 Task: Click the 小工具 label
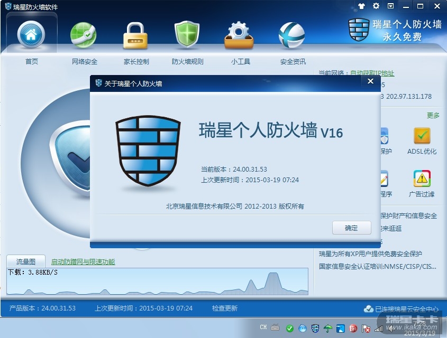(241, 61)
